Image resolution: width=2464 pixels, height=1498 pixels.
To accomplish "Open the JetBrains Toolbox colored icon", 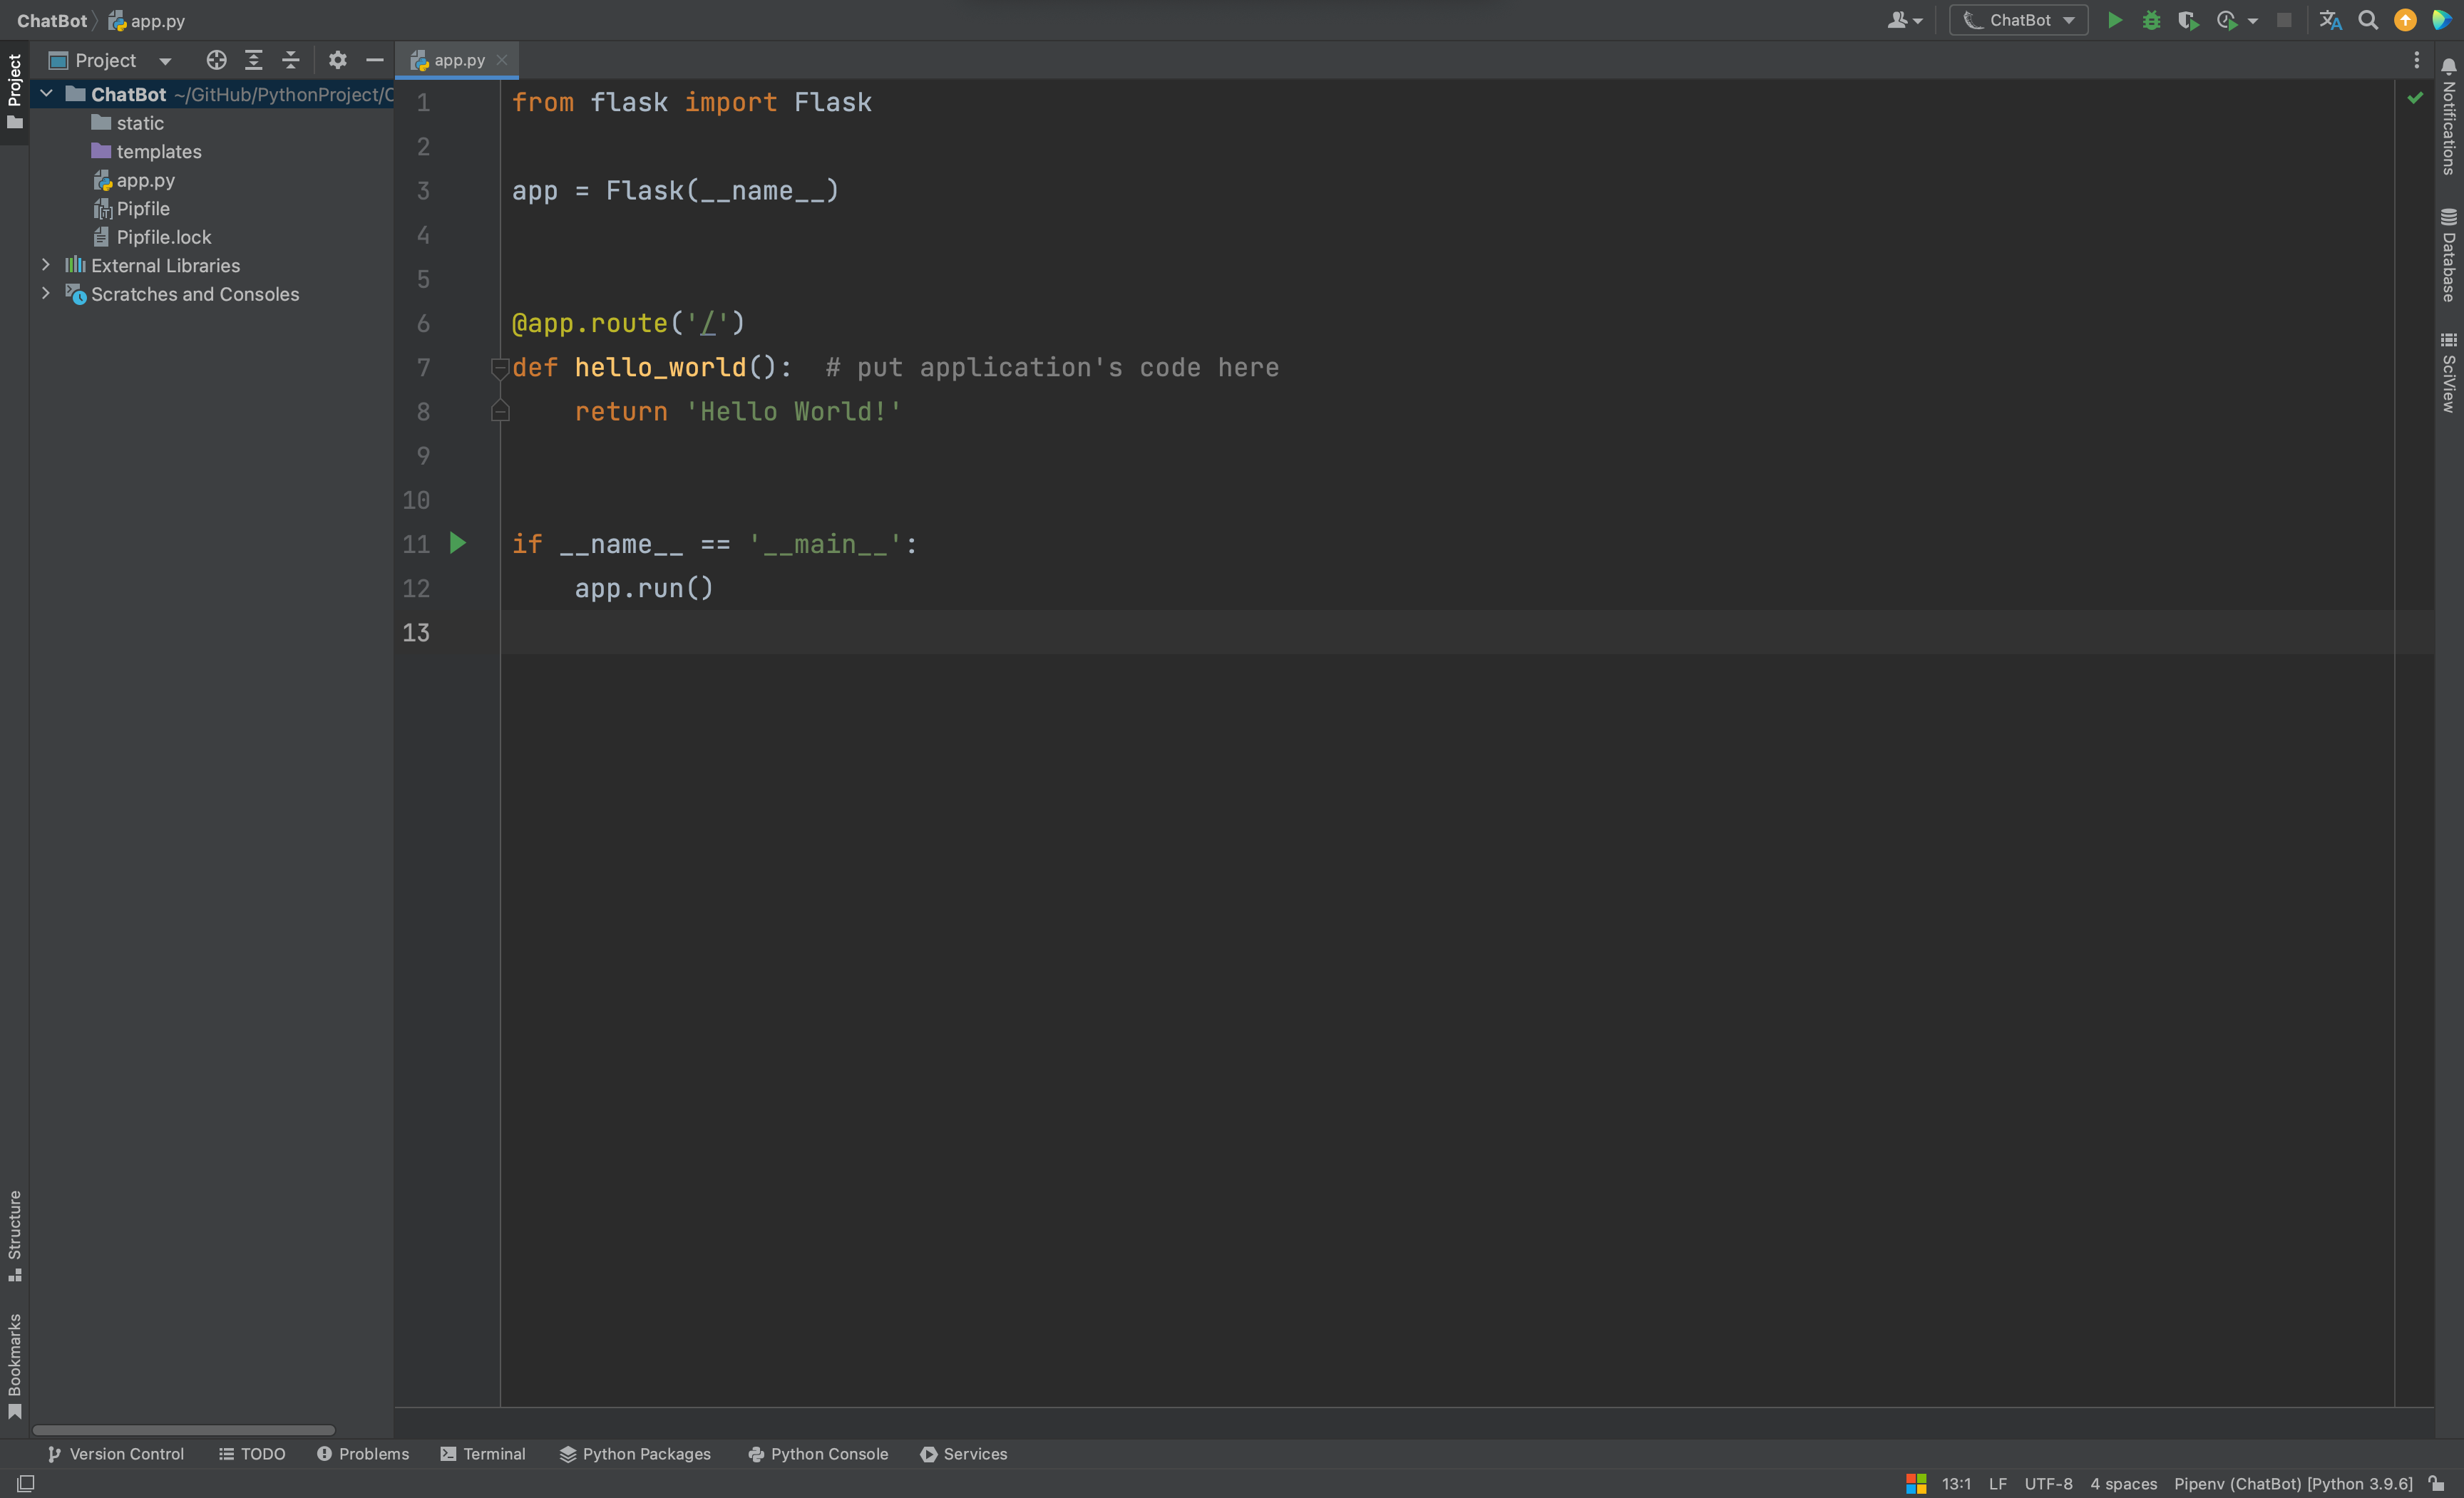I will pos(2441,20).
